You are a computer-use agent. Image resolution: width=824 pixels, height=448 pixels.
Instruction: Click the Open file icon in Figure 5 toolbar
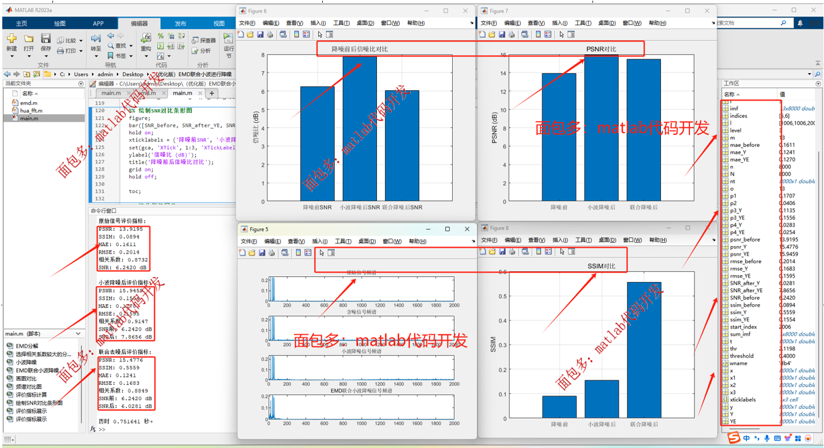253,253
